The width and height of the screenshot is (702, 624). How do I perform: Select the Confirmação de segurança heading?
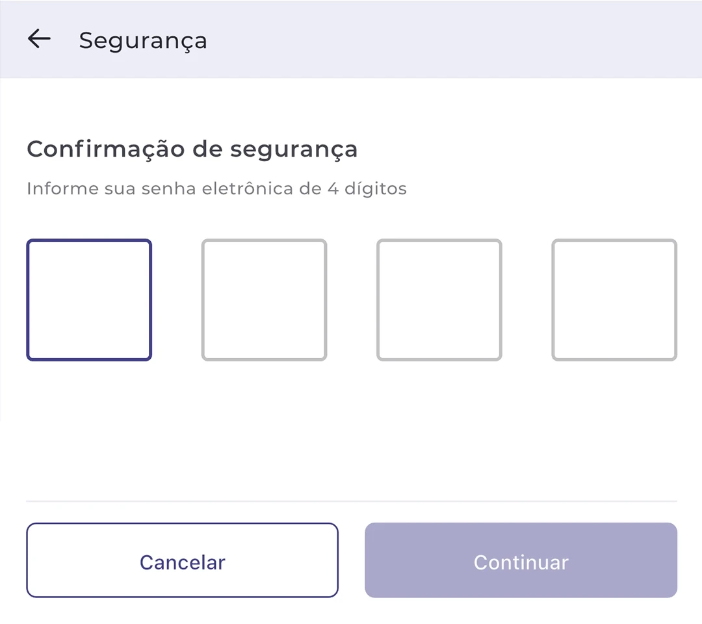click(192, 149)
